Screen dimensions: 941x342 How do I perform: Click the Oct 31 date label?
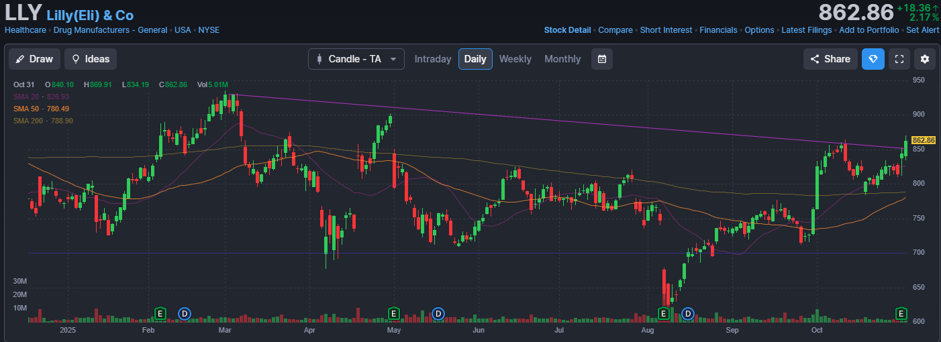[x=23, y=84]
